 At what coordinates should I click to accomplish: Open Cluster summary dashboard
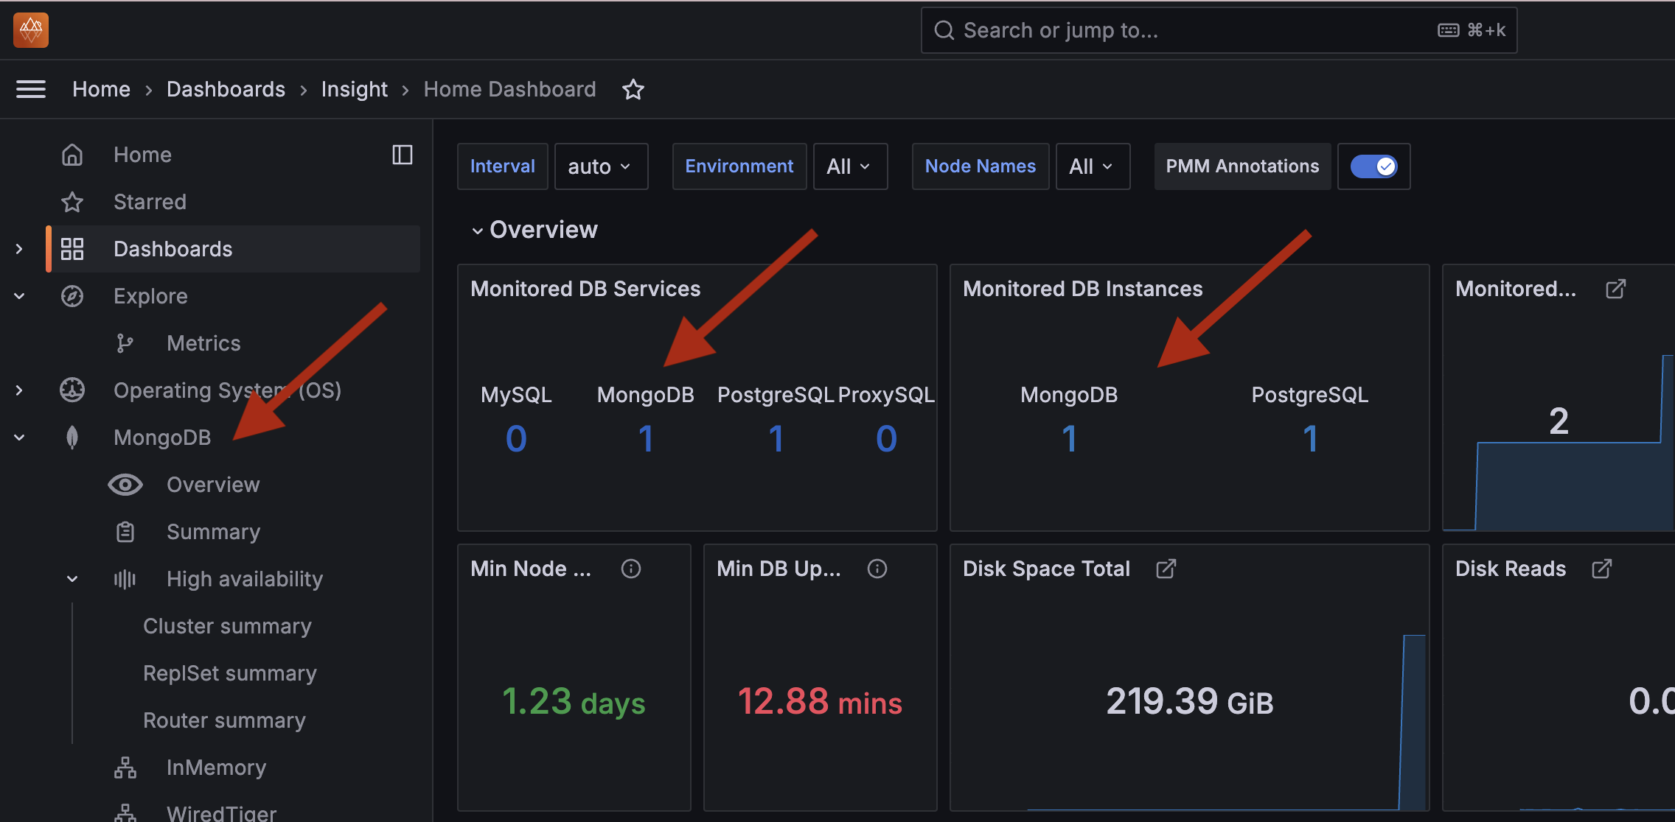point(227,626)
